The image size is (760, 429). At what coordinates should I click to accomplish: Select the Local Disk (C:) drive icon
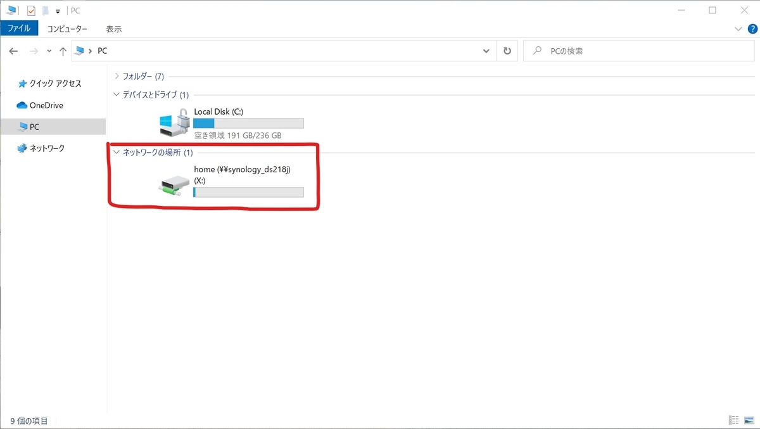175,122
